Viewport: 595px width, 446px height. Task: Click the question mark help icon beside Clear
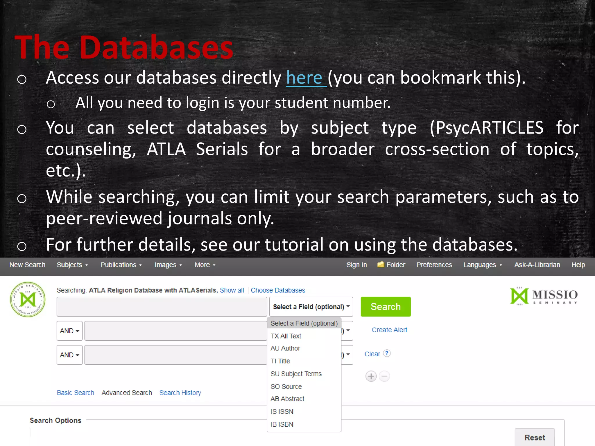pos(387,353)
